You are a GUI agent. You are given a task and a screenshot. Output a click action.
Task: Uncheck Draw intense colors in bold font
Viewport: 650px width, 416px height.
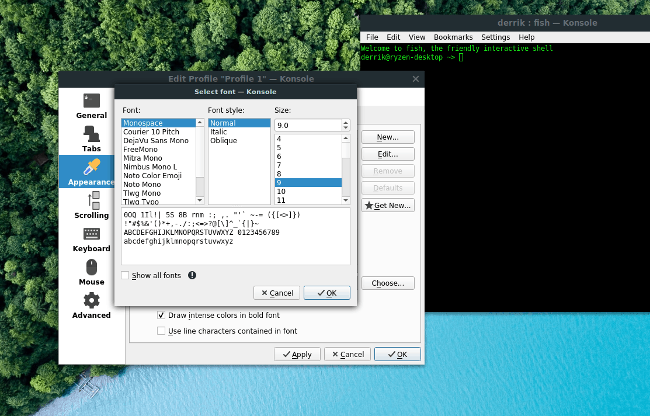point(161,315)
